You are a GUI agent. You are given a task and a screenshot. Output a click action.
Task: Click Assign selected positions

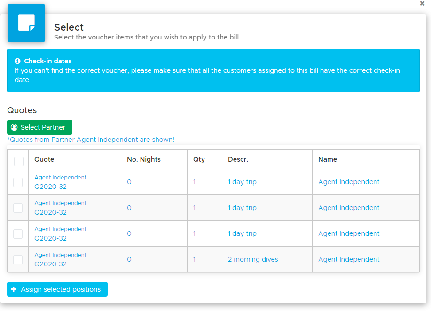click(57, 289)
